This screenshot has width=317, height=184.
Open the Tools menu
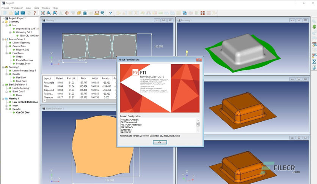(36, 8)
